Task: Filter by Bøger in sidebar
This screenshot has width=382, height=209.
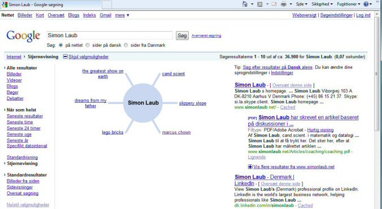Action: tap(12, 92)
